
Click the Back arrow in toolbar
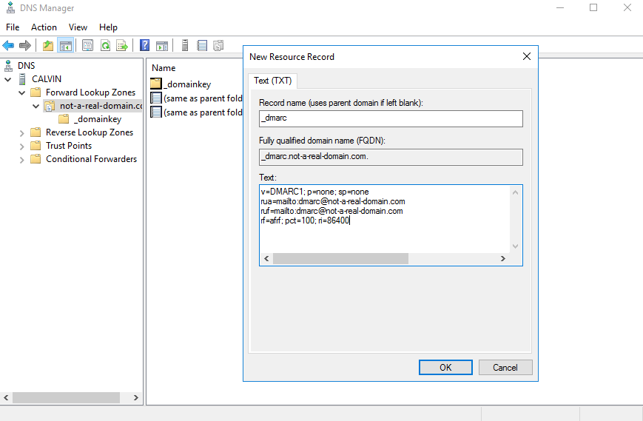8,45
